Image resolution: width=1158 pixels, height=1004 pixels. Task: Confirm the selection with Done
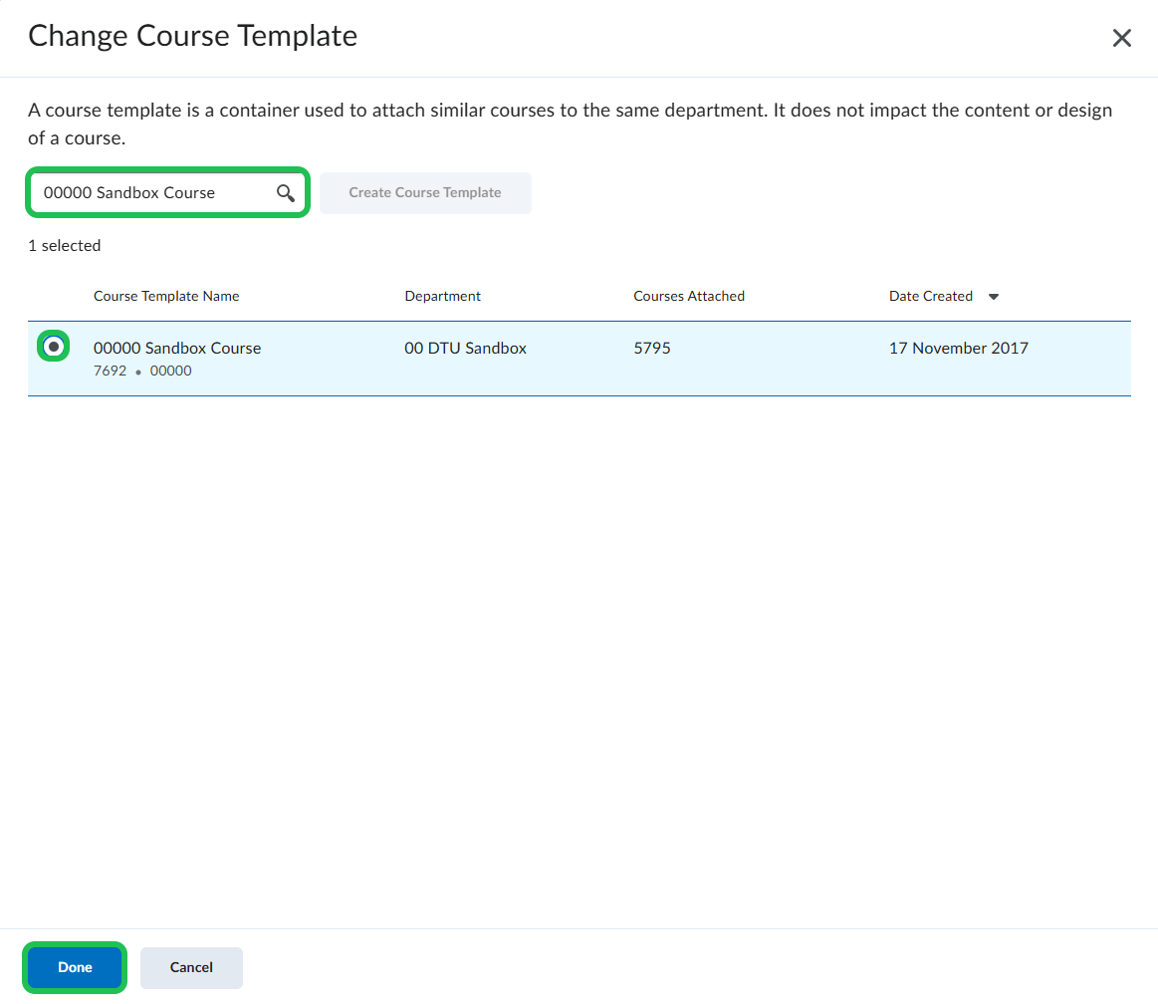coord(75,967)
